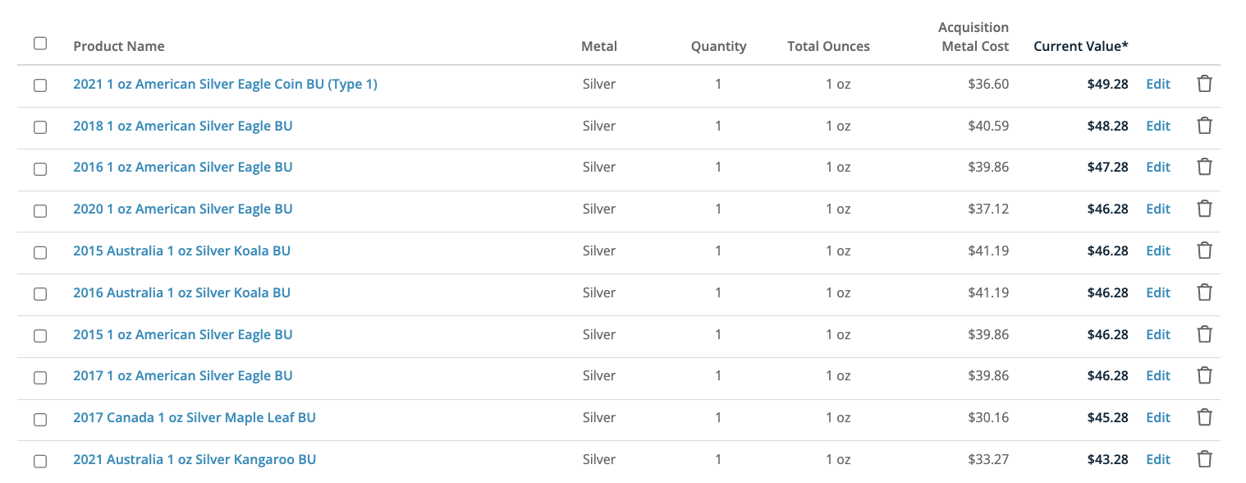Delete 2015 Australia Silver Koala BU item

tap(1204, 251)
